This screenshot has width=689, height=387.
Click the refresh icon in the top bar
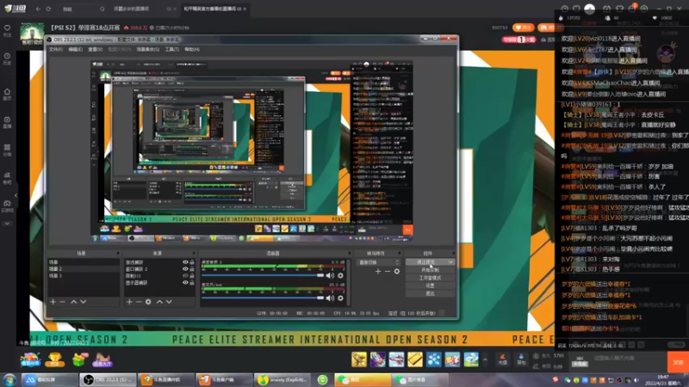point(48,9)
